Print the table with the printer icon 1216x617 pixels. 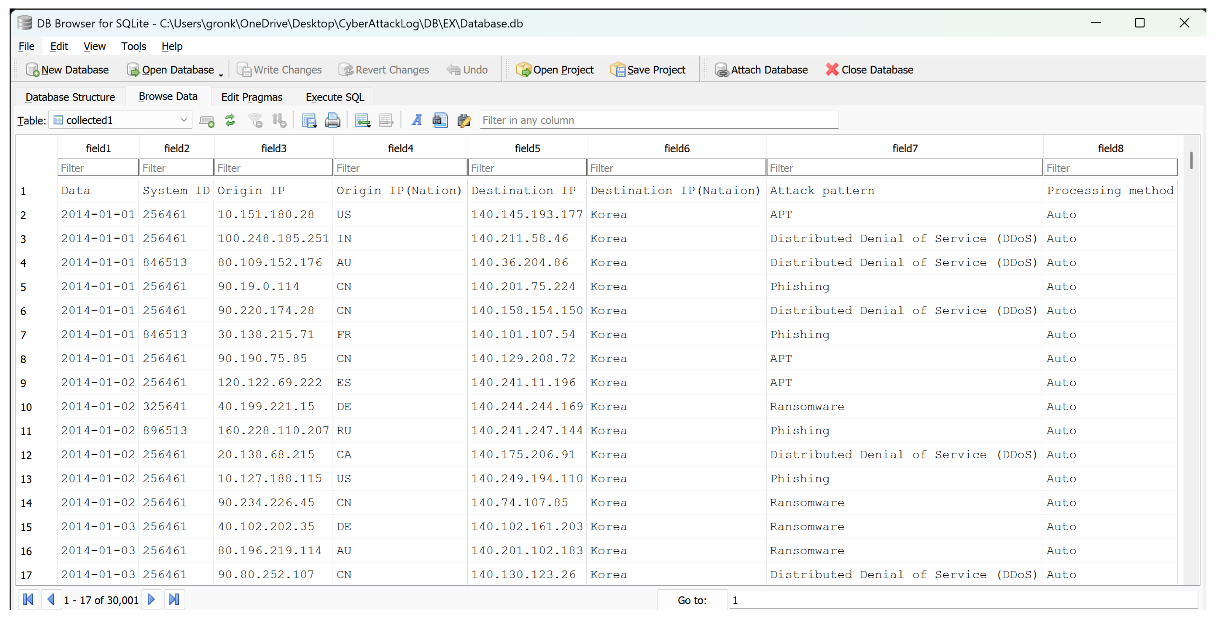(332, 121)
